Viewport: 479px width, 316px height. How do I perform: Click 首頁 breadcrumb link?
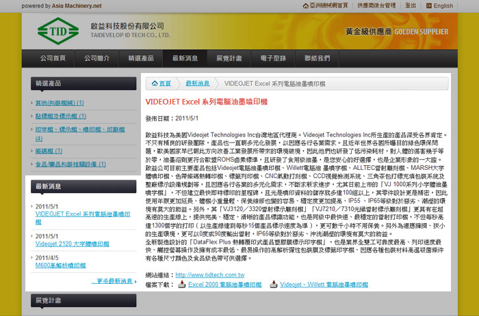[165, 83]
